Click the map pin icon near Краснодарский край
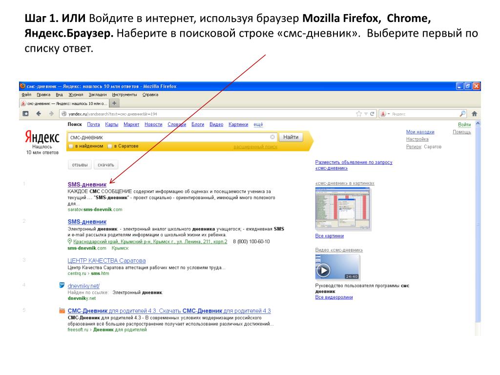The height and width of the screenshot is (375, 500). pyautogui.click(x=70, y=242)
